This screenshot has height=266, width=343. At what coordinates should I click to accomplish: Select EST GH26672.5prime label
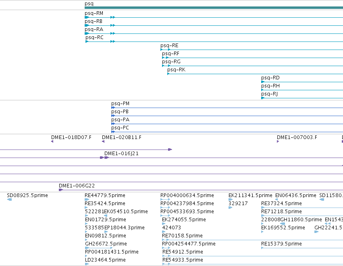(x=106, y=244)
